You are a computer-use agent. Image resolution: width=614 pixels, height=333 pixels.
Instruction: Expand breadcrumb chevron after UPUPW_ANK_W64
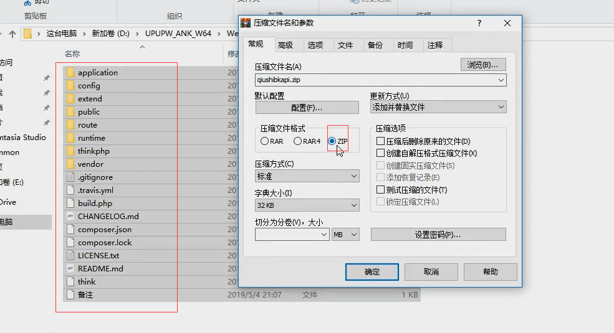pyautogui.click(x=219, y=34)
